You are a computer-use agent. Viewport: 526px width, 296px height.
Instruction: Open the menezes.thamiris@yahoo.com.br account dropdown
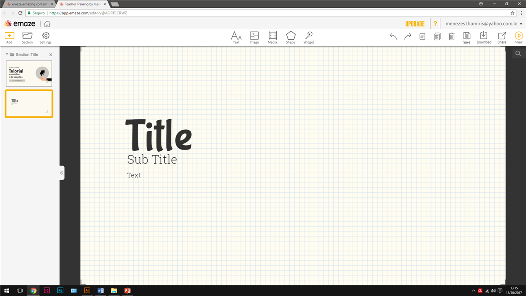[x=484, y=24]
